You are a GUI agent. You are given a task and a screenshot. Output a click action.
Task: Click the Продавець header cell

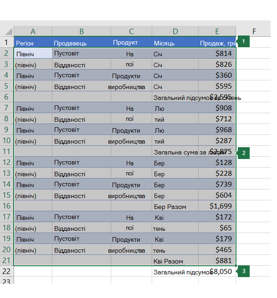[x=82, y=42]
